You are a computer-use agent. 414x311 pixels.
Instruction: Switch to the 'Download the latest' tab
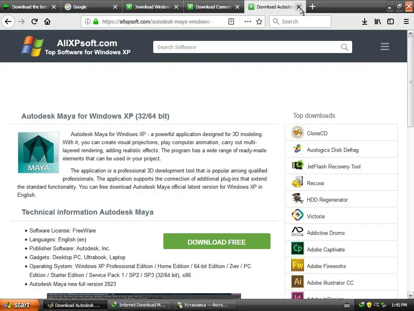click(x=30, y=6)
